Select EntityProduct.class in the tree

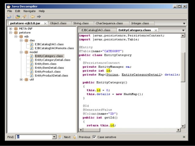click(48, 72)
